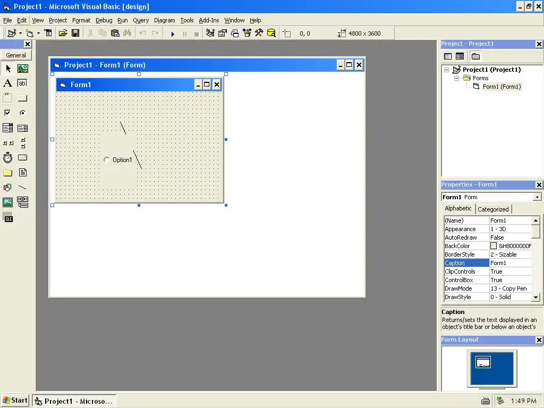Open the File menu

[7, 20]
